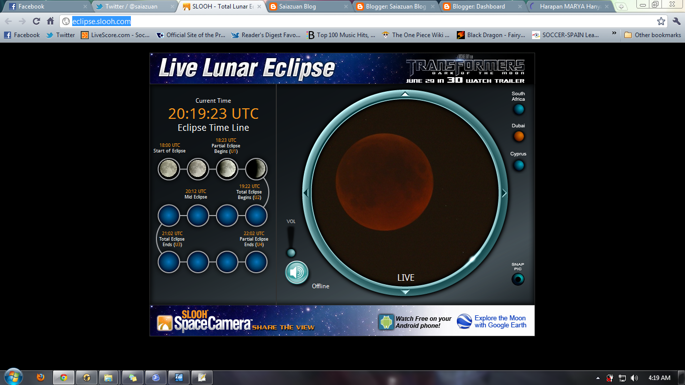Click the Chrome taskbar icon
The height and width of the screenshot is (385, 685).
tap(64, 377)
